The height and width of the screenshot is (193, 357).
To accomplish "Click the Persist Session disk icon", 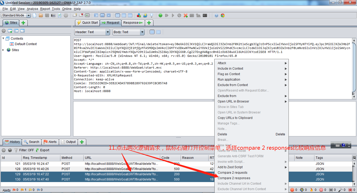I will point(47,15).
